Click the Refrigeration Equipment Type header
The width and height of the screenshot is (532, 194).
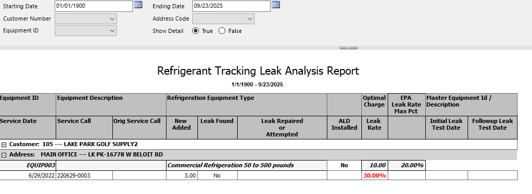point(246,104)
